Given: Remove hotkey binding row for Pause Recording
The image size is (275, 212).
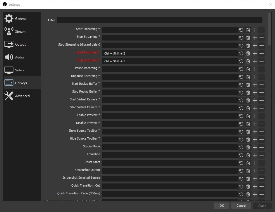Looking at the screenshot, I should pyautogui.click(x=262, y=69).
